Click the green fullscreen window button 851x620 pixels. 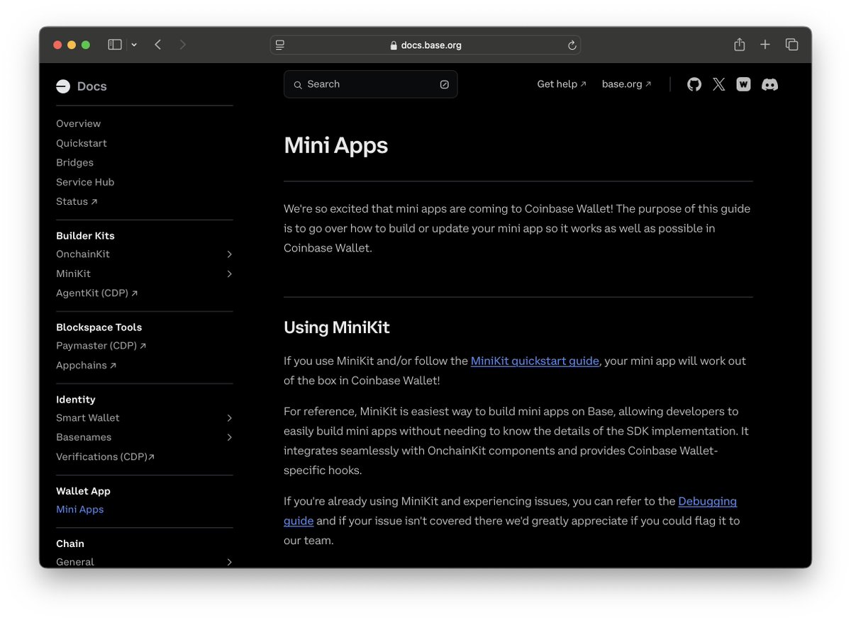(x=86, y=45)
